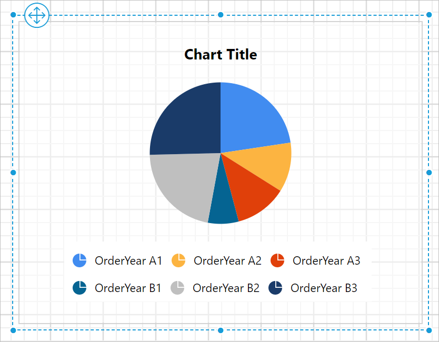
Task: Click the Chart Title text
Action: (221, 54)
